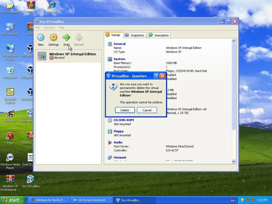Open the General settings link

click(x=120, y=44)
